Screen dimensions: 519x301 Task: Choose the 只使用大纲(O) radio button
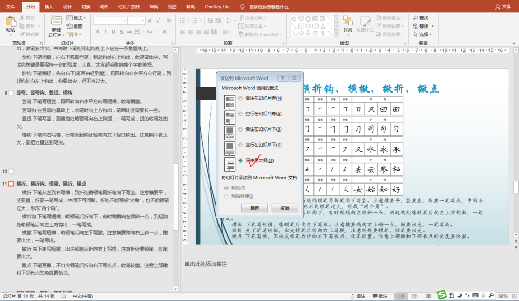tap(240, 161)
